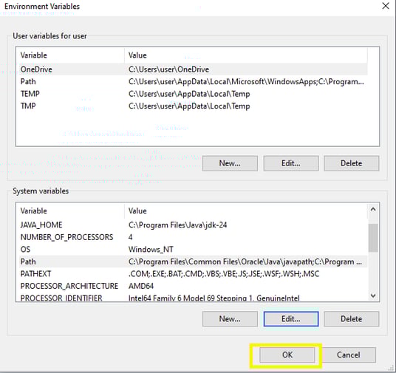Click Value column header in User variables
The image size is (396, 373).
click(x=246, y=55)
